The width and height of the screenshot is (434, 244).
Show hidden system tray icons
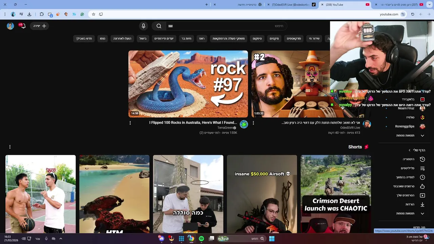[x=61, y=239]
